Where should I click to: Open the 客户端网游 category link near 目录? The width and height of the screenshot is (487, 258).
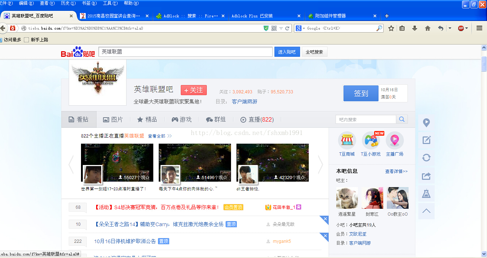point(244,102)
